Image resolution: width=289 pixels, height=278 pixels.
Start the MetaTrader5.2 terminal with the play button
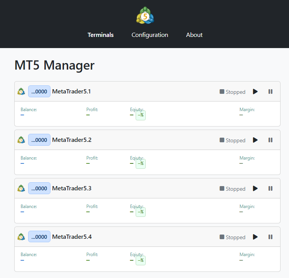click(x=255, y=140)
